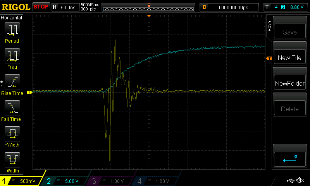Click the STOP run status indicator

coord(41,7)
